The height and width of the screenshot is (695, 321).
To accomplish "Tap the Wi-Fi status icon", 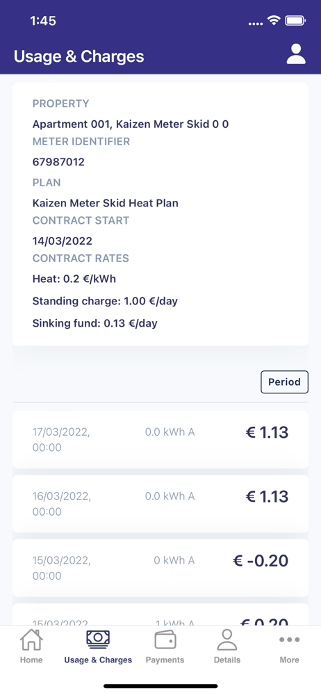I will [274, 20].
